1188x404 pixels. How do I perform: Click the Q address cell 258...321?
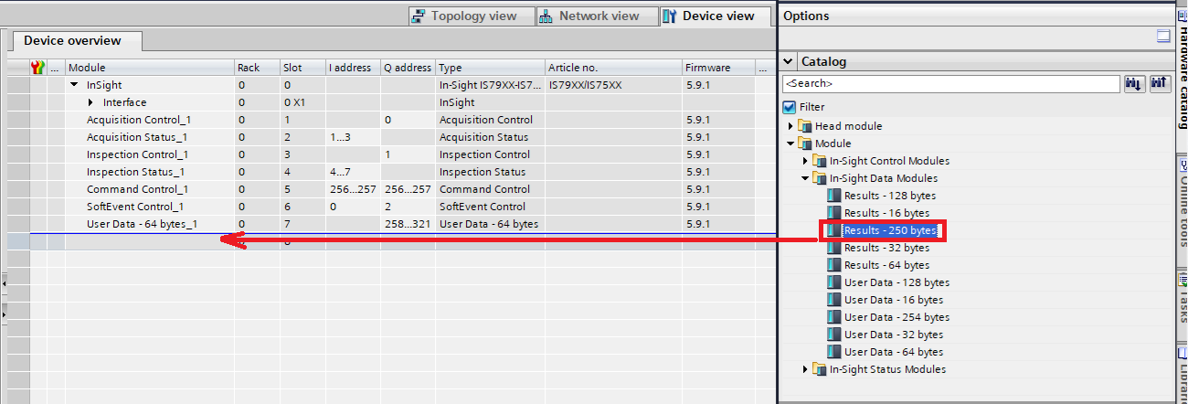tap(408, 224)
